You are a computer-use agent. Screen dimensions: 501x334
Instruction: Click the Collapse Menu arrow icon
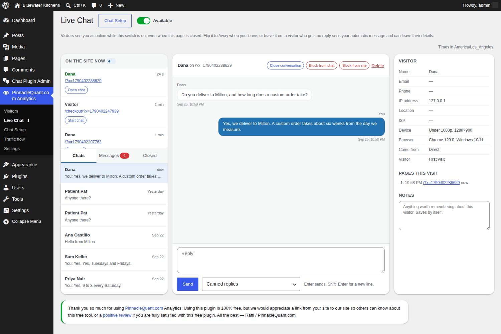[x=6, y=221]
